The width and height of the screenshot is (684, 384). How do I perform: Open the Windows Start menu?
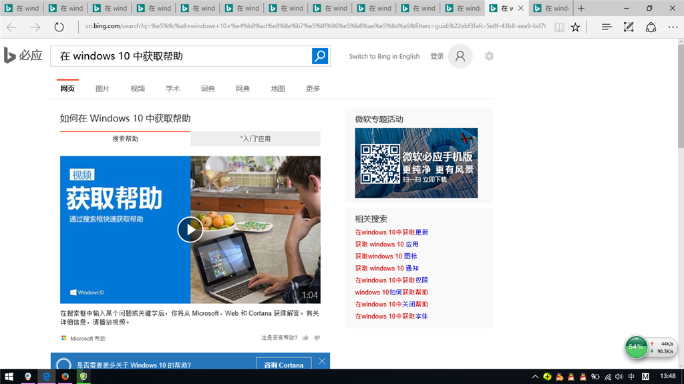click(9, 377)
